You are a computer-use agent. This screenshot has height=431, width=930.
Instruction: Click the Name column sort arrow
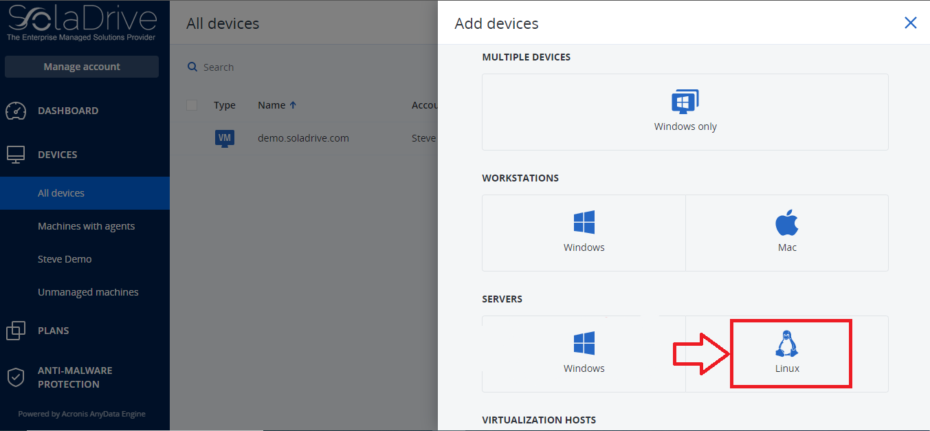pyautogui.click(x=293, y=105)
